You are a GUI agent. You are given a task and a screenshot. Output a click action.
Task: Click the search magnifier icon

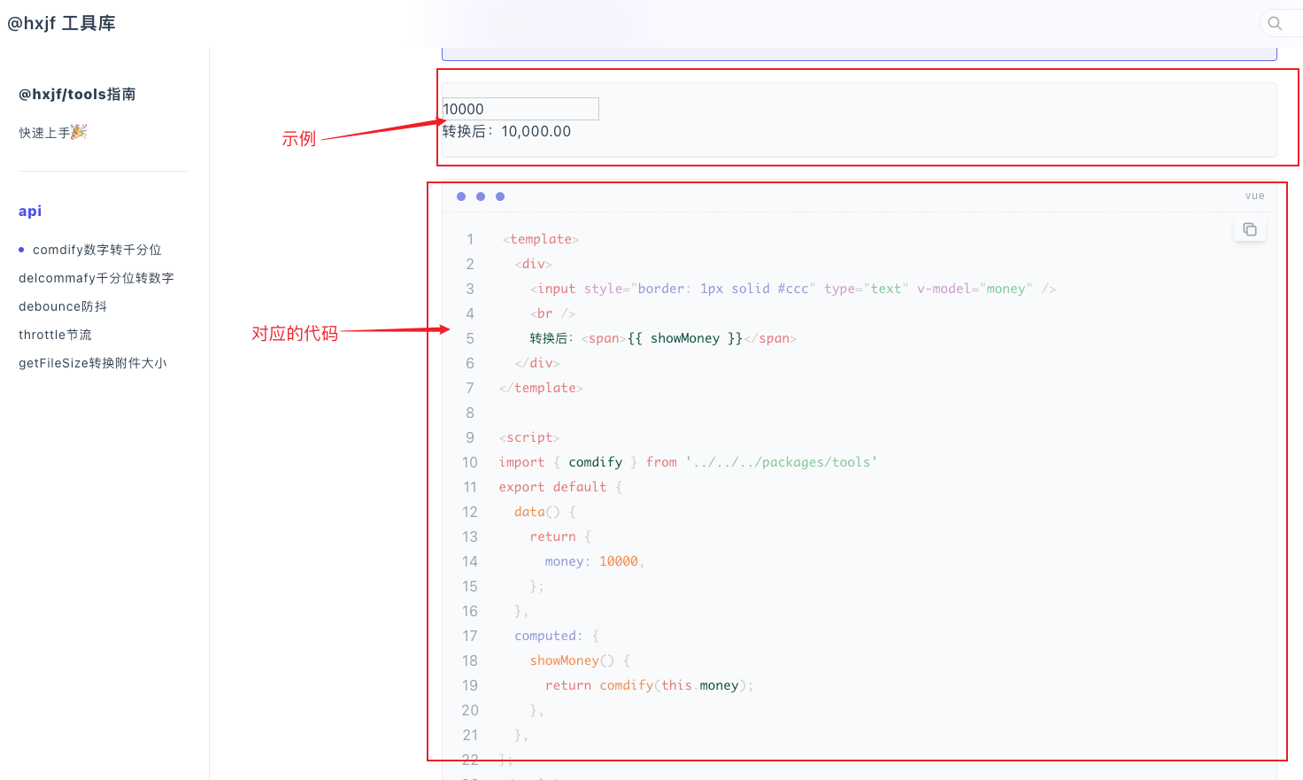point(1275,23)
